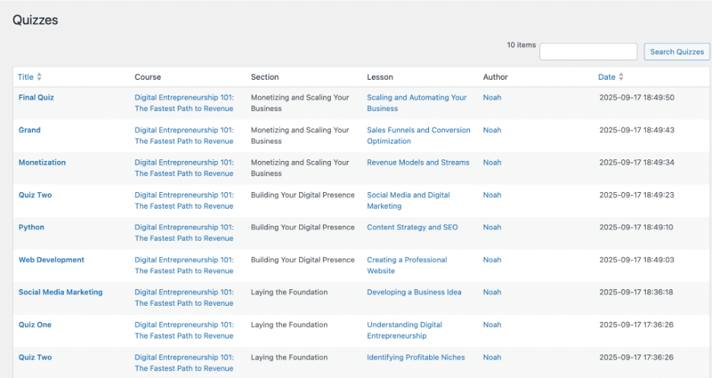Open Identifying Profitable Niches lesson

416,358
